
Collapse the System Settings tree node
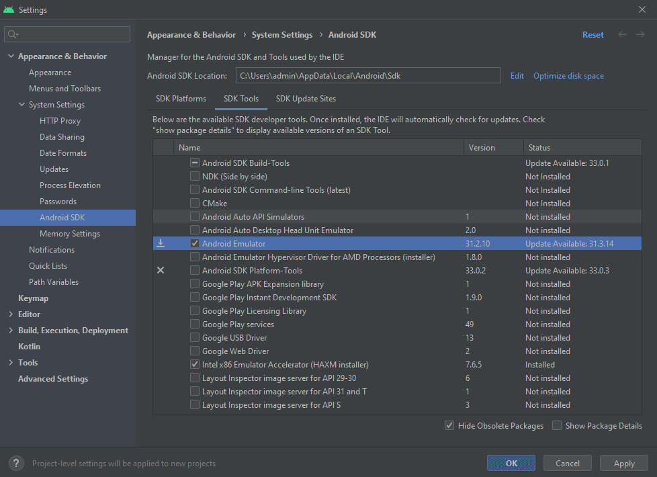[x=20, y=104]
